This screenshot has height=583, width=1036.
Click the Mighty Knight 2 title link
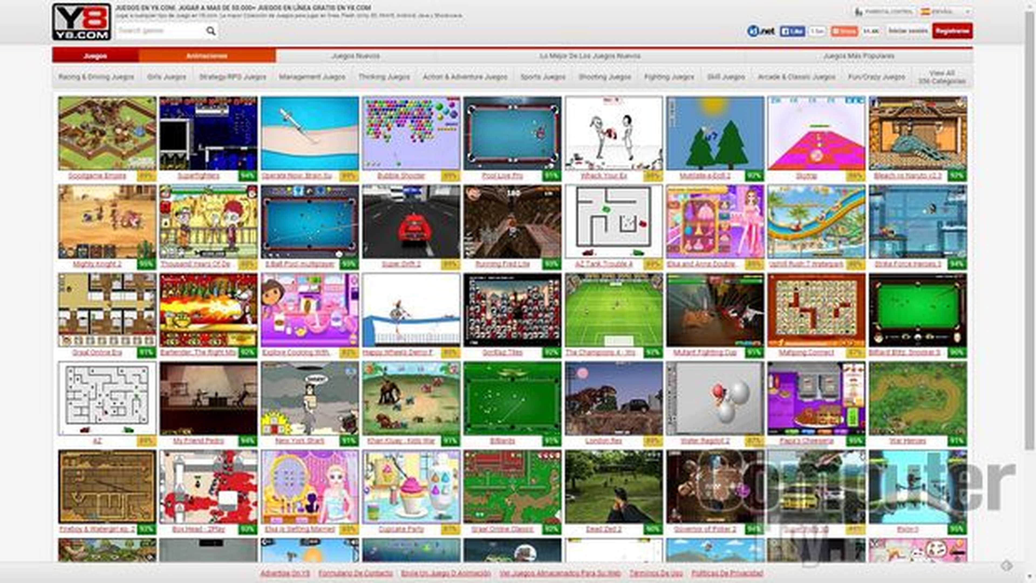point(97,264)
